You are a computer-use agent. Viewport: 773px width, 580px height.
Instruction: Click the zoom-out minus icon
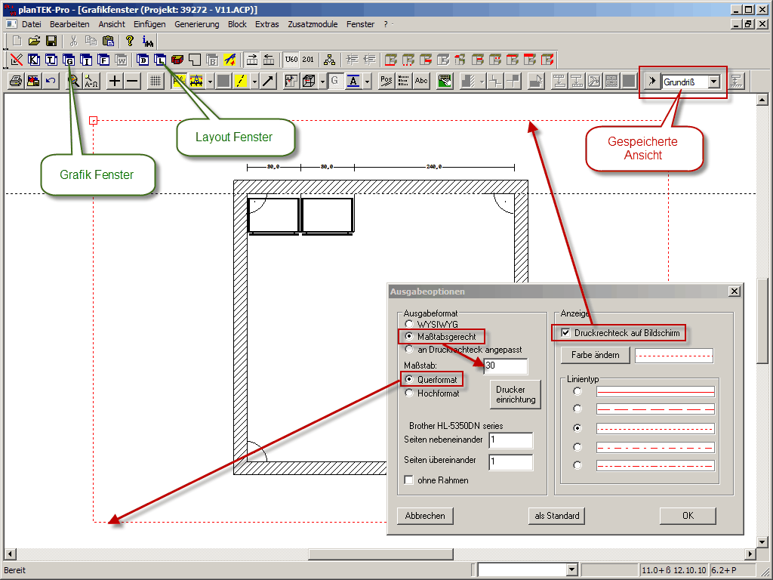132,82
